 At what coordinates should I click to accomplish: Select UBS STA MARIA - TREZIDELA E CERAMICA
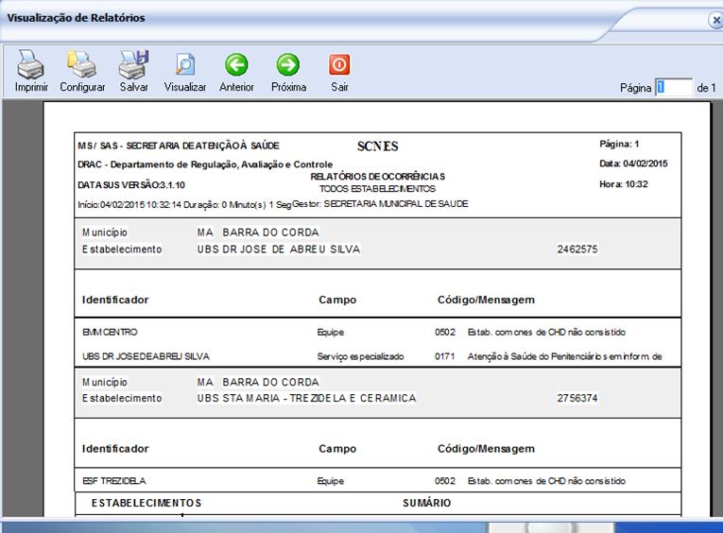point(307,398)
